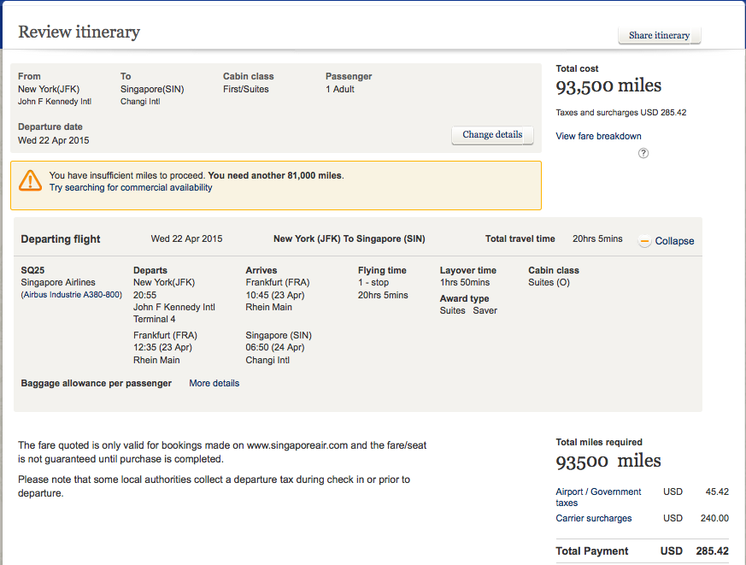Open More details for baggage allowance
Viewport: 746px width, 565px height.
tap(214, 383)
